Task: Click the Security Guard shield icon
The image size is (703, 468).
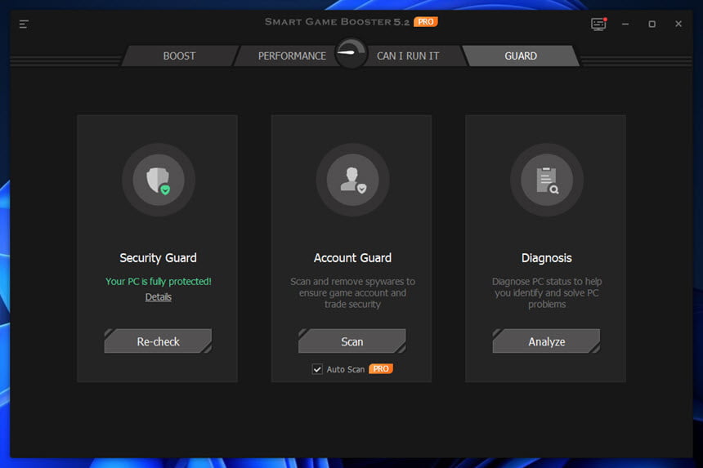Action: pos(159,180)
